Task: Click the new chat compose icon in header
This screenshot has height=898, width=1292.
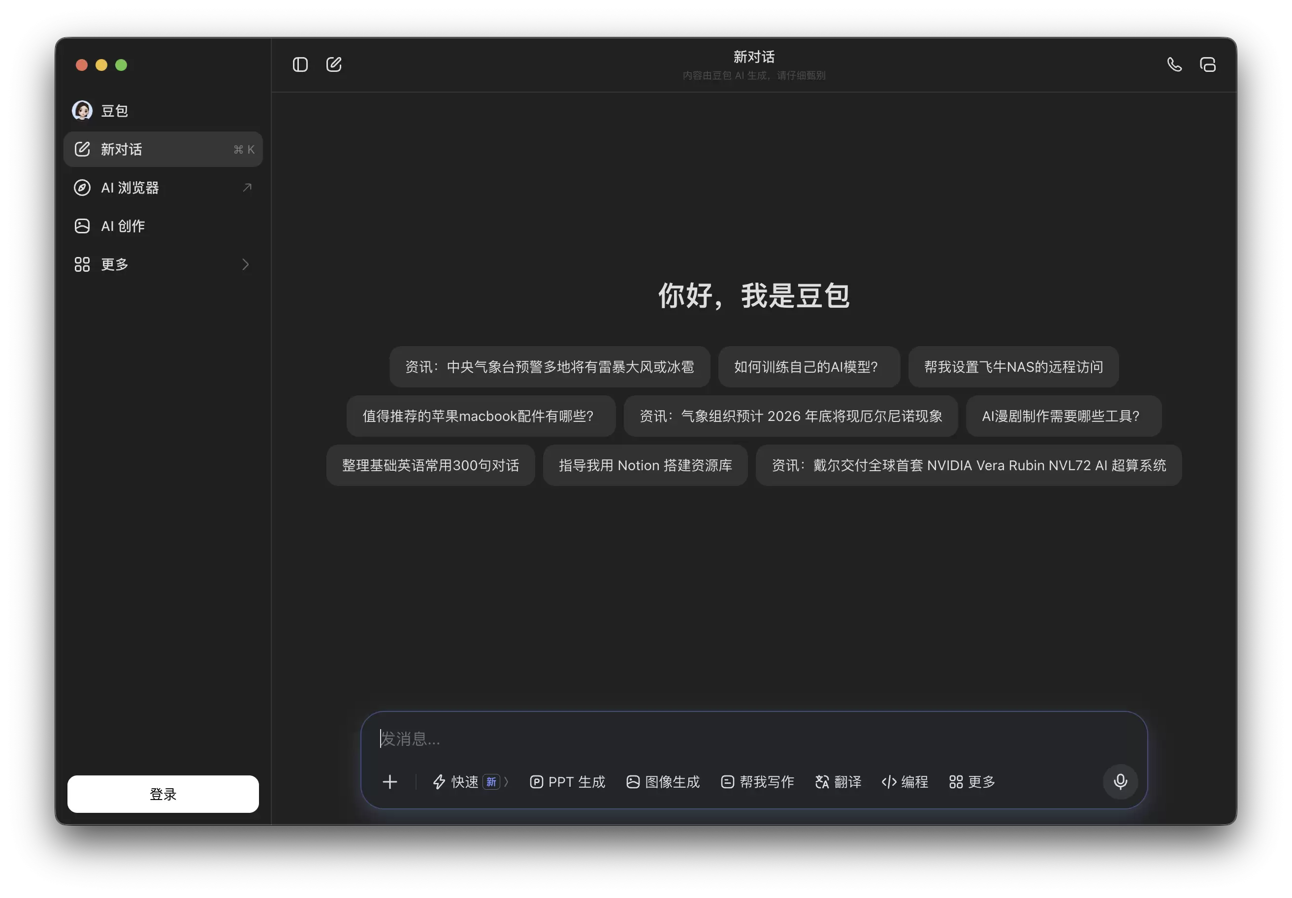Action: coord(334,64)
